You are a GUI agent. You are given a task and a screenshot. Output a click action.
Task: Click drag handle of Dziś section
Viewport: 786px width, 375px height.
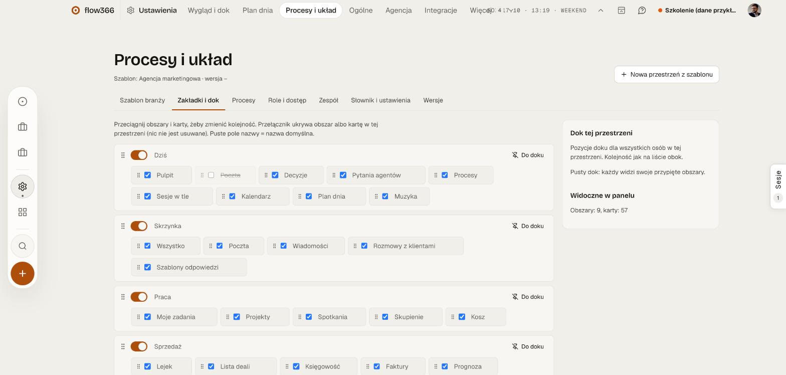(x=123, y=155)
